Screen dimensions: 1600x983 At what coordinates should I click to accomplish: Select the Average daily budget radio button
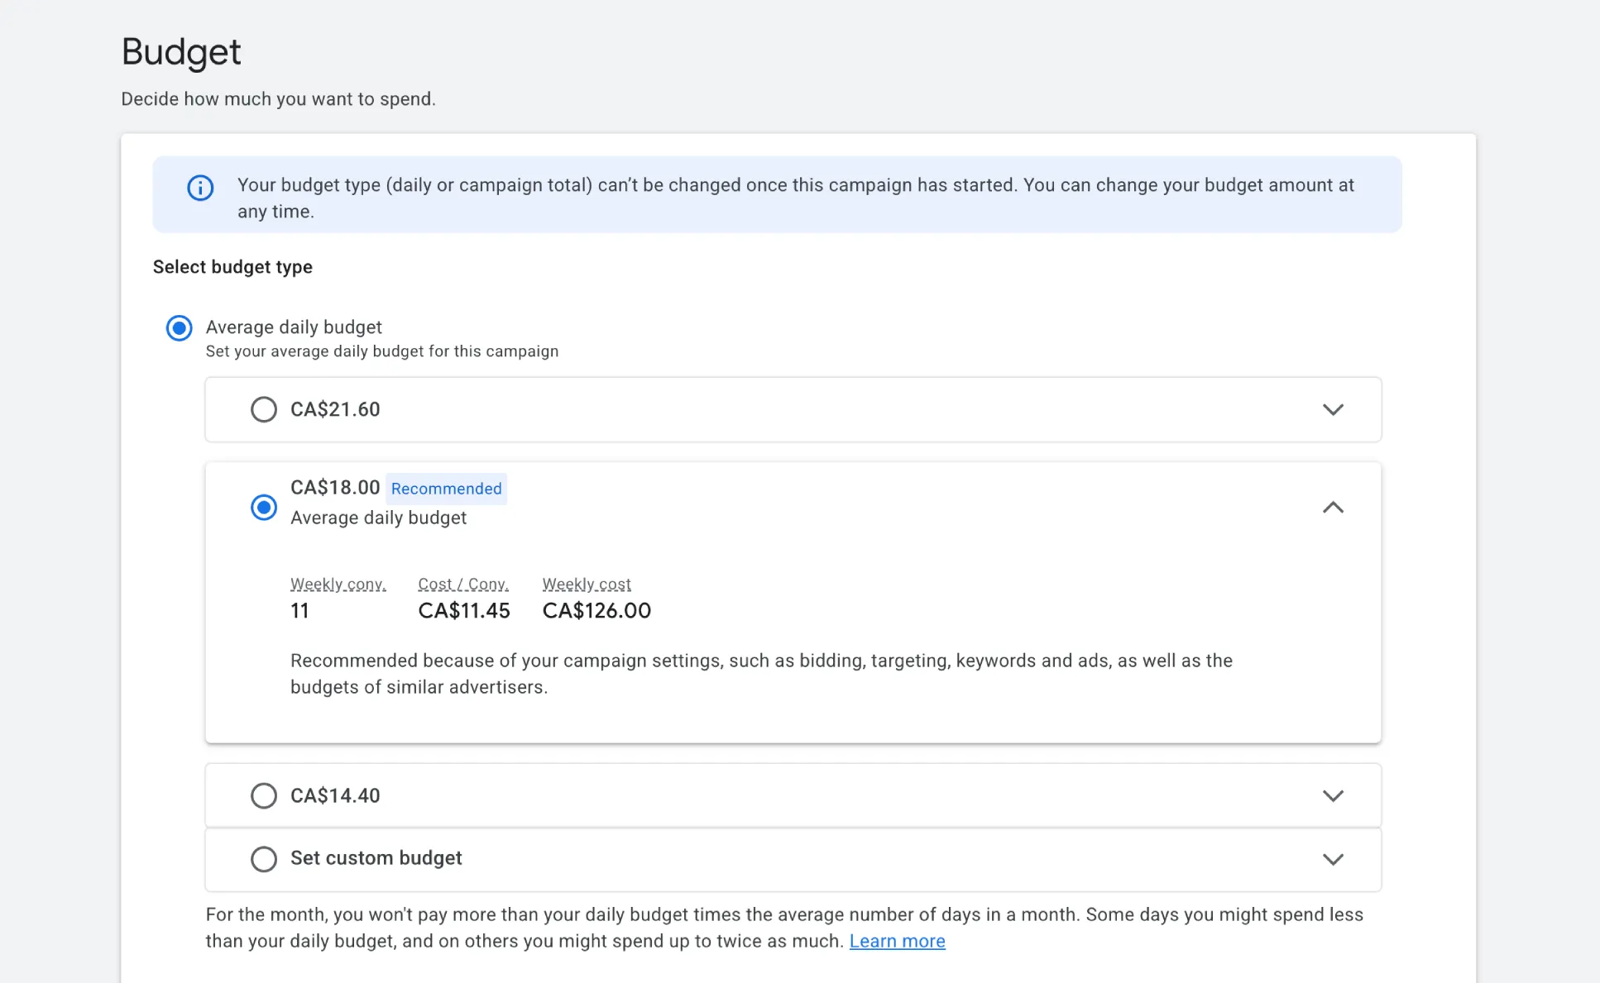179,328
